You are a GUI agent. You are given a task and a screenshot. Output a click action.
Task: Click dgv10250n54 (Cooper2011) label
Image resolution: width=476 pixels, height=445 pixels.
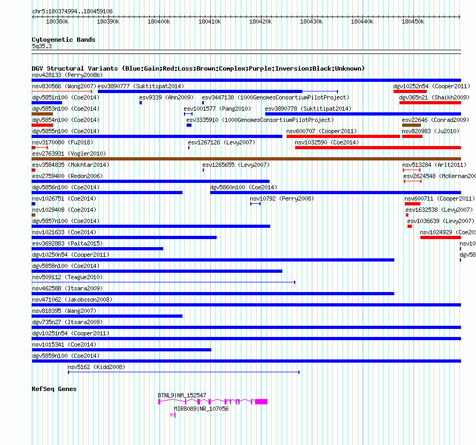tap(71, 255)
